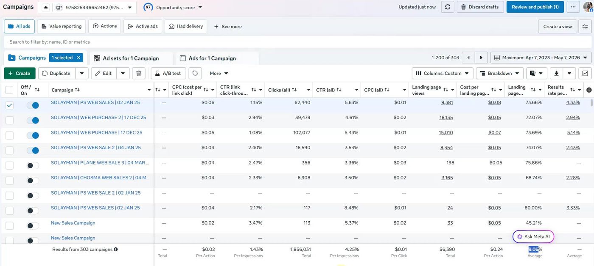Click the refresh data icon

tap(447, 7)
